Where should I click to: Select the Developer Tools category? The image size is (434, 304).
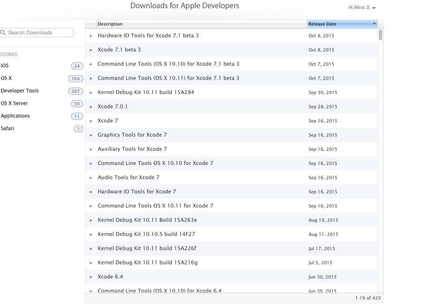pos(19,91)
